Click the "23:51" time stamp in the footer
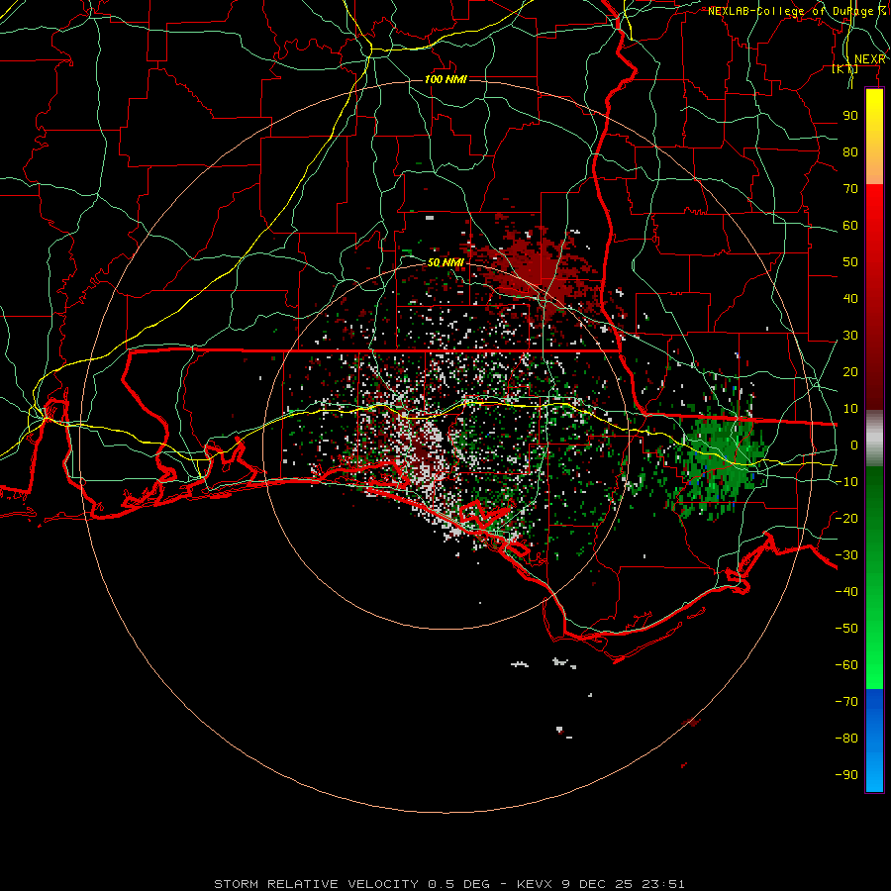891x891 pixels. 663,884
